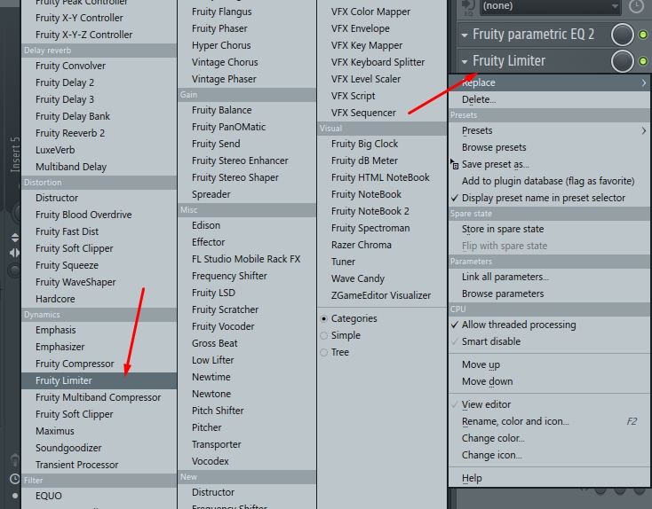Select Vintage Chorus
This screenshot has width=652, height=509.
coord(247,62)
